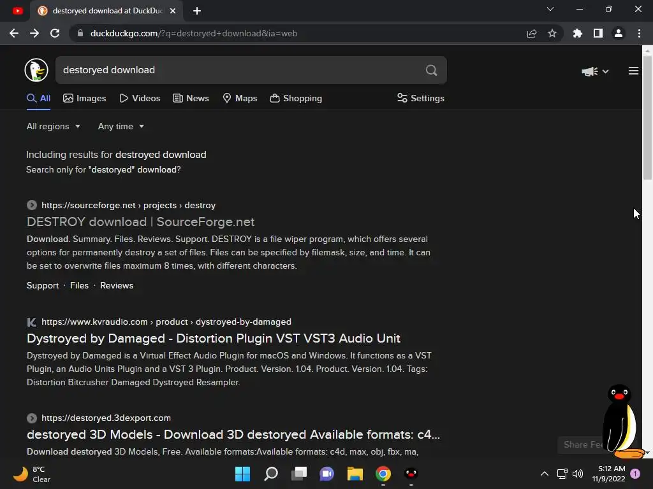Search only for "destoryed" download link

(x=103, y=169)
